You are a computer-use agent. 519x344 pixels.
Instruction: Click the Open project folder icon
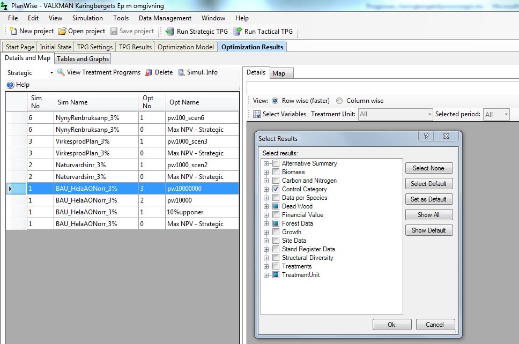coord(62,32)
